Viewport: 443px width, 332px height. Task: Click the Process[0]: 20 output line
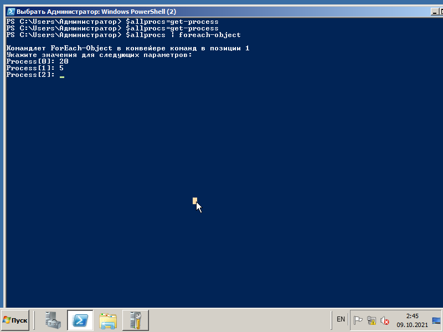coord(37,61)
